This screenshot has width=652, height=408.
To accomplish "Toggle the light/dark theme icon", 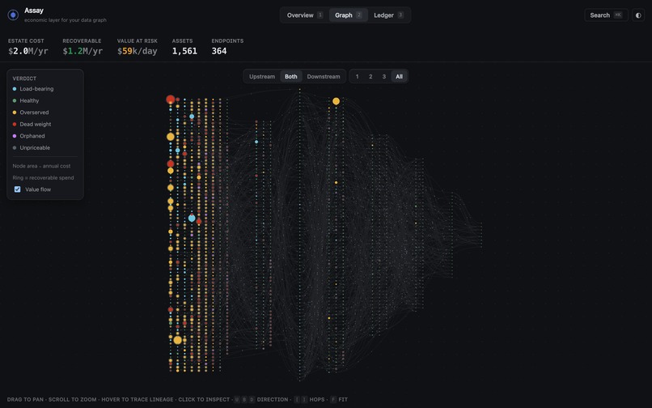I will tap(638, 15).
